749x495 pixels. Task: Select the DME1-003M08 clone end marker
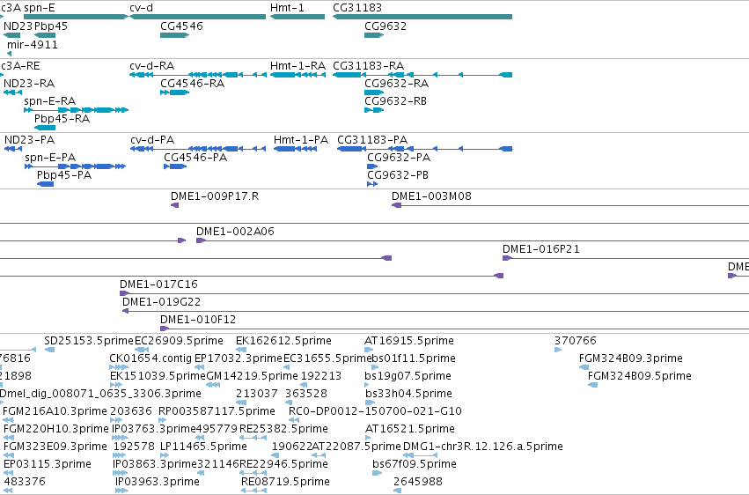pyautogui.click(x=396, y=205)
